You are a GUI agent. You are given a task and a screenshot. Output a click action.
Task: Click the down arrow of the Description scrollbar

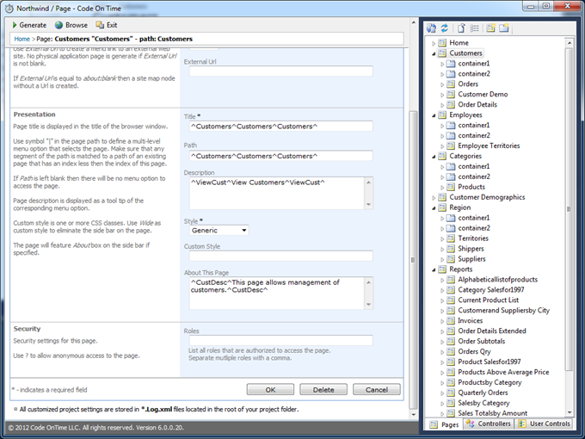pyautogui.click(x=368, y=205)
